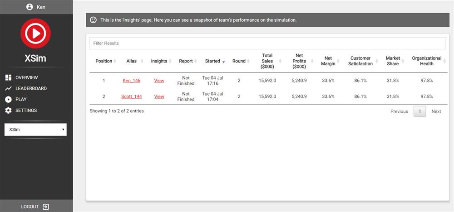Toggle sort on Started column arrow
454x212 pixels.
tap(223, 62)
